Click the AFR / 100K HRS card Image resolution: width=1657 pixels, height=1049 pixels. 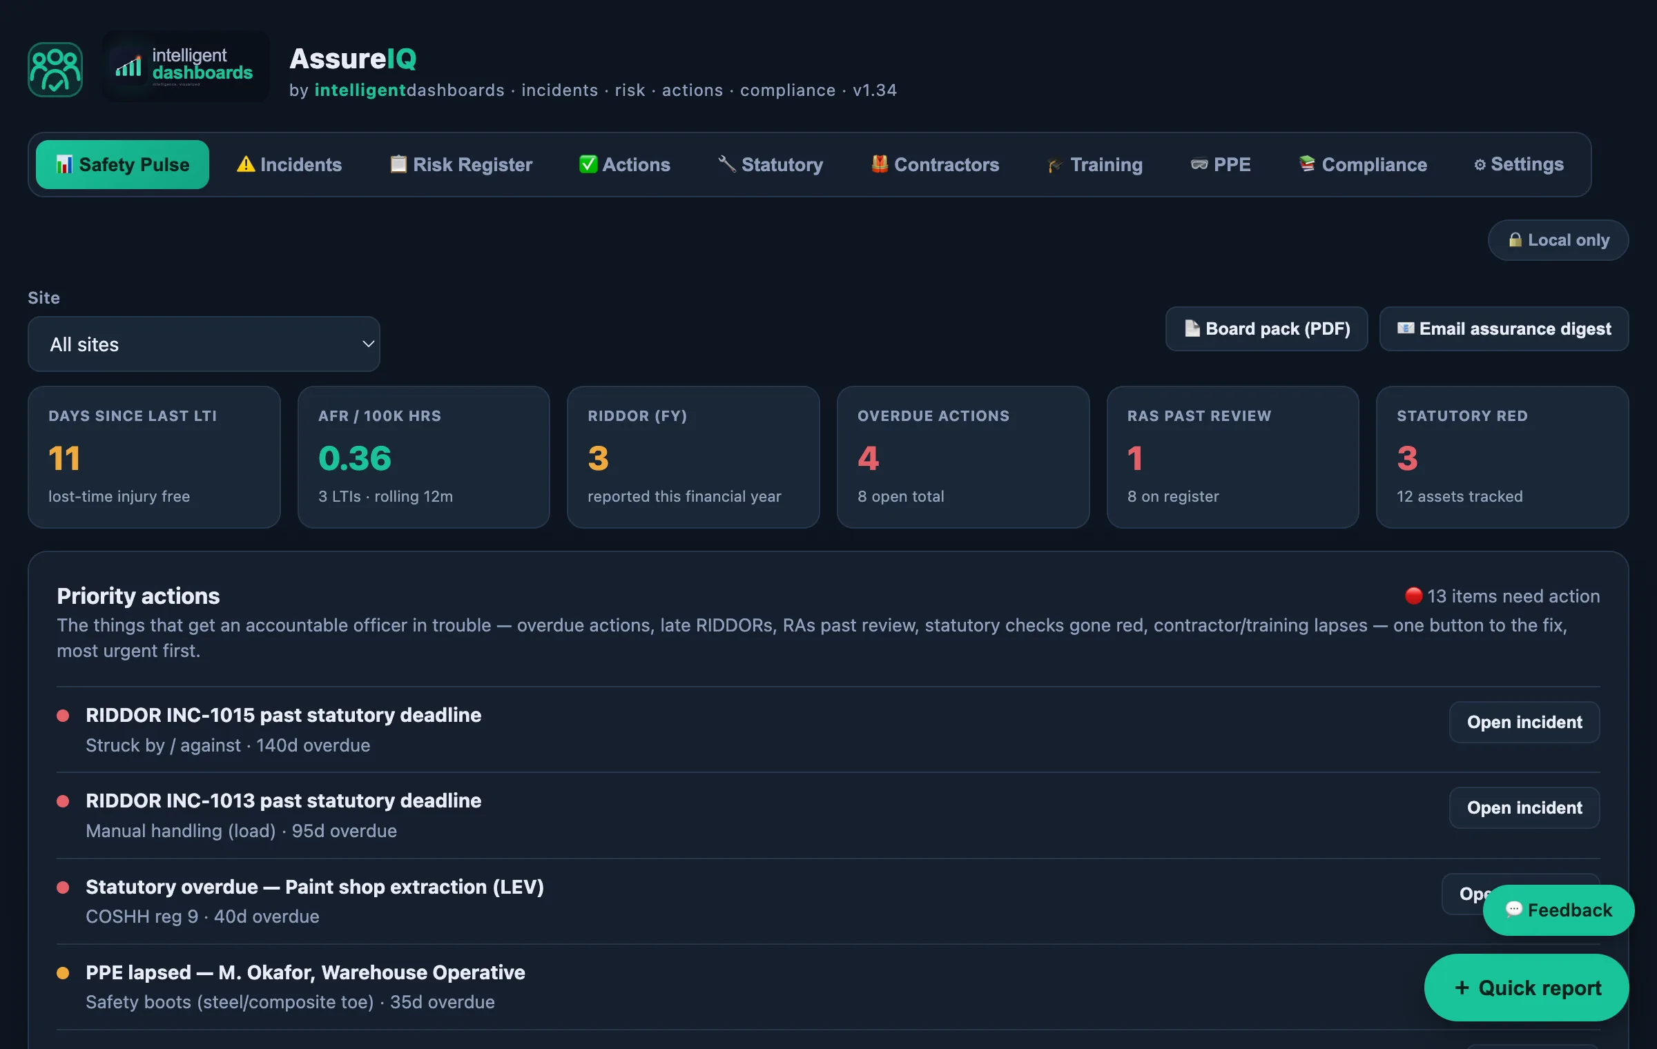click(424, 457)
